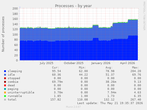Viewport: 147px width, 110px height.
Task: Click total minimum value 110.08
Action: click(83, 100)
